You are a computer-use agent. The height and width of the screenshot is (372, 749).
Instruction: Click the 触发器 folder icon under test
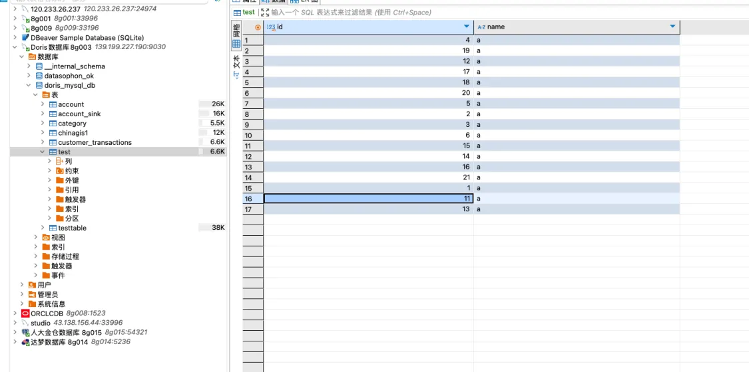tap(59, 199)
